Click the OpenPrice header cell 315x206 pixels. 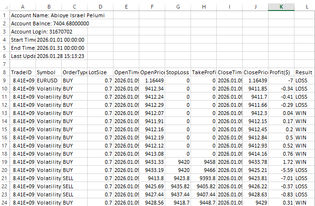[152, 72]
